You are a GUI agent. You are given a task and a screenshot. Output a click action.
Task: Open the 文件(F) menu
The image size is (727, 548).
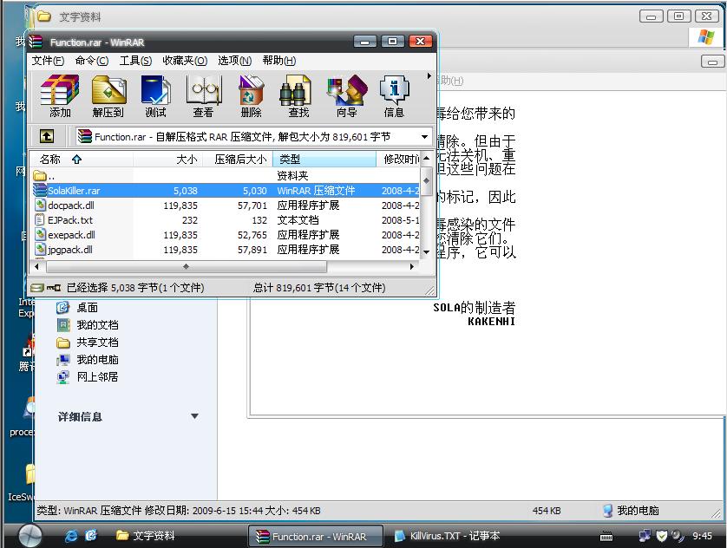pos(48,61)
